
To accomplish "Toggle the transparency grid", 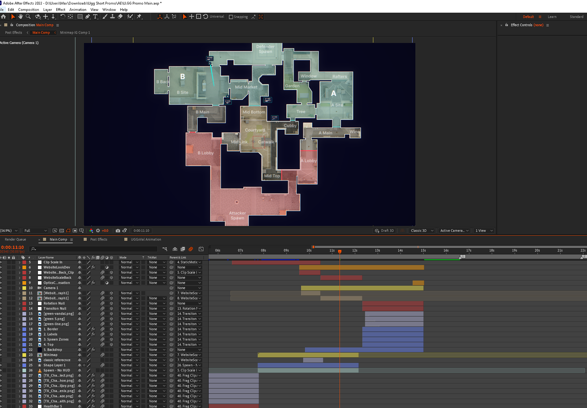I will coord(61,231).
